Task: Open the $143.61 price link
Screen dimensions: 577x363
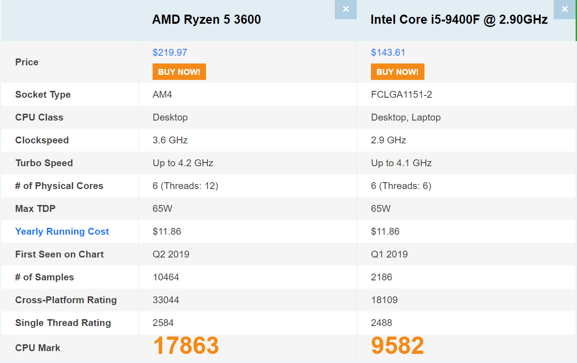Action: point(388,53)
